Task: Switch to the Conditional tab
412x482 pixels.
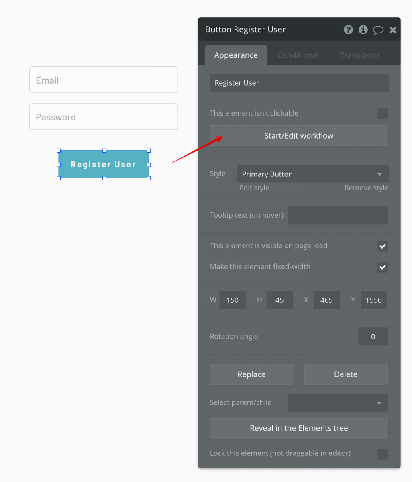Action: click(298, 55)
